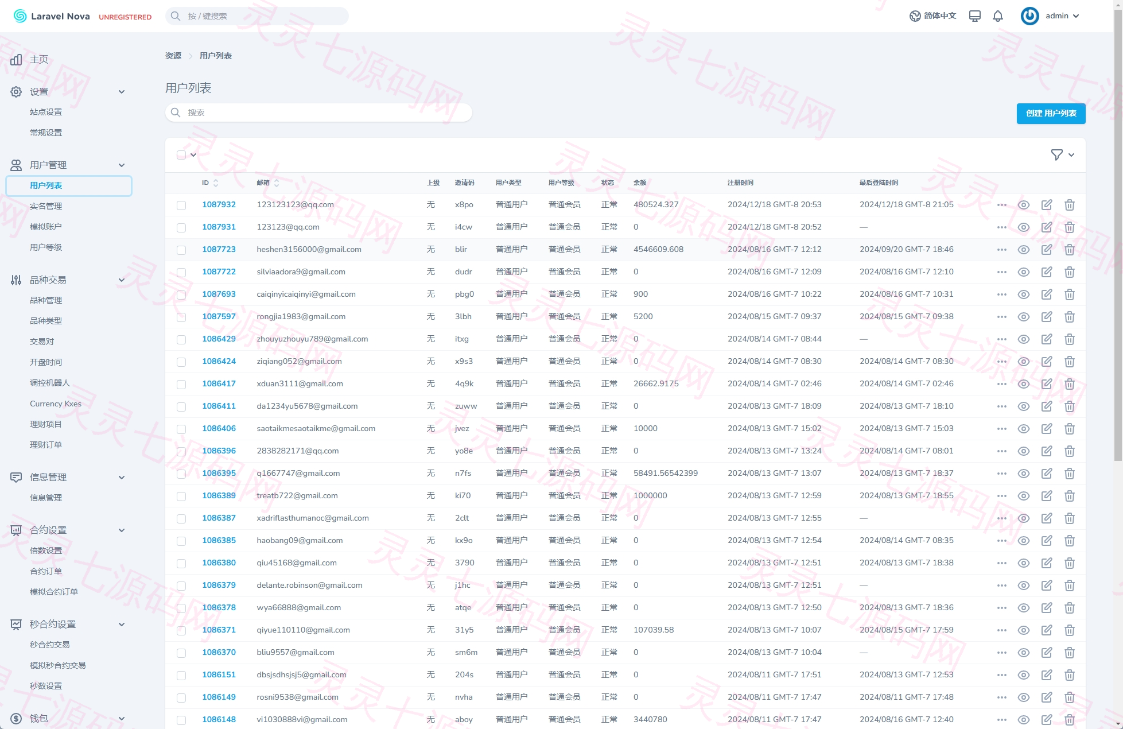Viewport: 1123px width, 729px height.
Task: Select the checkbox for user 1087723
Action: (181, 250)
